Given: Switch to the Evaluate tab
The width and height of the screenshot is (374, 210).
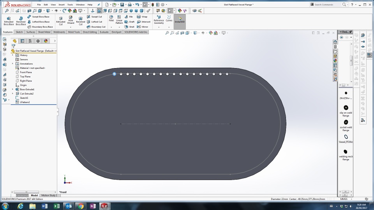Looking at the screenshot, I should click(x=104, y=32).
